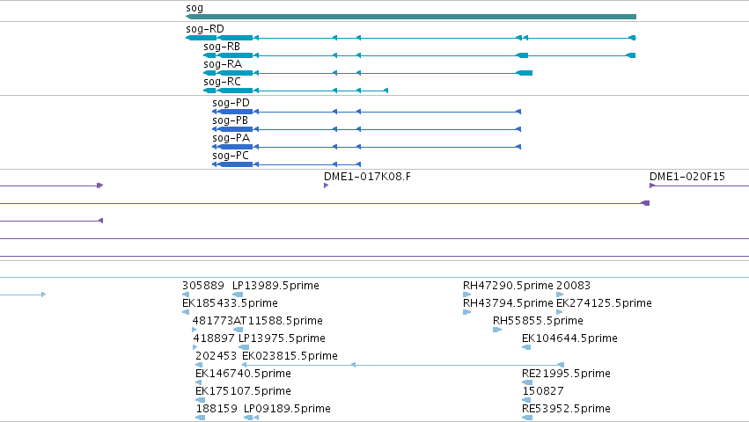Select the EK023815.5prime EST label

click(x=290, y=356)
